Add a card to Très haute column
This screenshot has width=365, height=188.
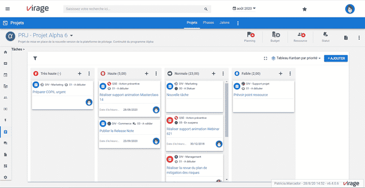click(79, 73)
